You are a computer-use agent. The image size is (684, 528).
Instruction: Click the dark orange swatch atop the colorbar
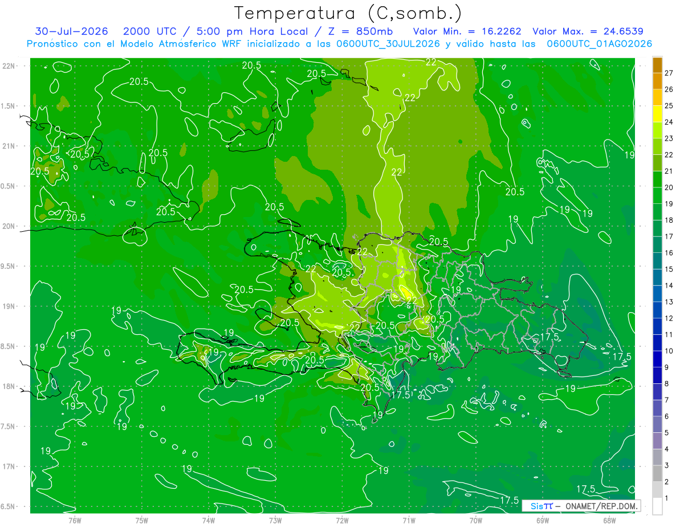click(x=657, y=65)
